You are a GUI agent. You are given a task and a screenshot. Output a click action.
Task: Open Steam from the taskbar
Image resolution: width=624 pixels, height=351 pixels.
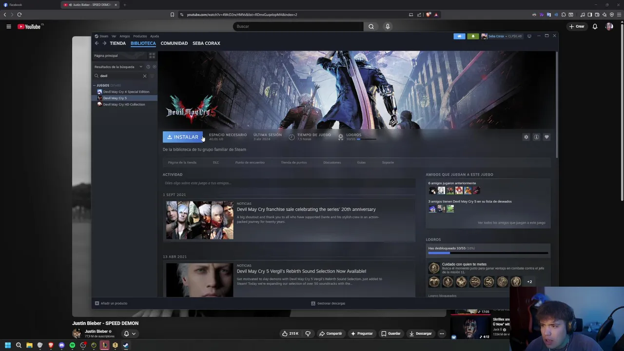[126, 345]
